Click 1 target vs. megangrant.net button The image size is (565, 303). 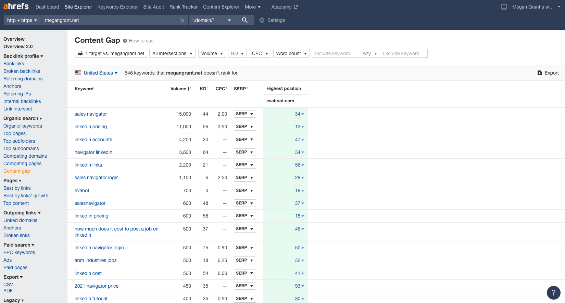[x=111, y=53]
